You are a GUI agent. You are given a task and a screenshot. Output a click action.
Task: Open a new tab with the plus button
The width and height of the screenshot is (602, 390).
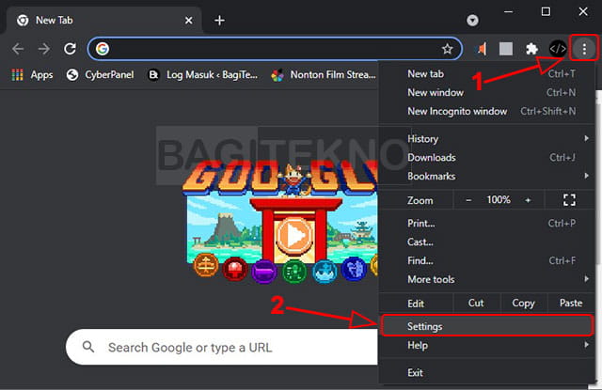(219, 20)
